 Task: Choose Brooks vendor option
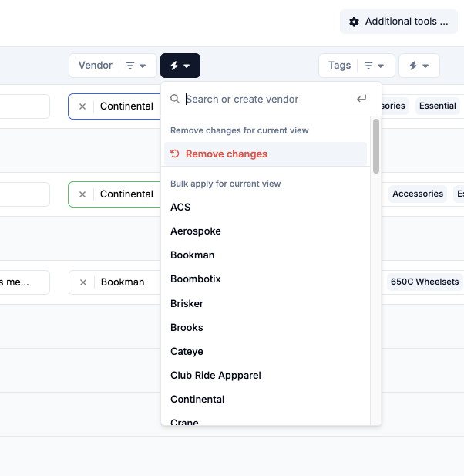tap(187, 327)
